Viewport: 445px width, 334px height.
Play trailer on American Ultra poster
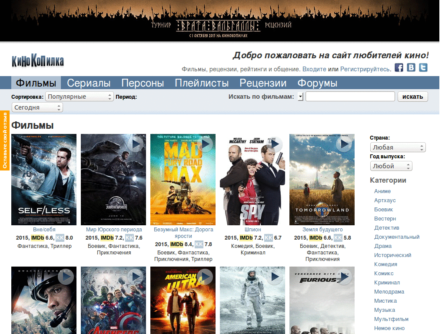click(206, 277)
